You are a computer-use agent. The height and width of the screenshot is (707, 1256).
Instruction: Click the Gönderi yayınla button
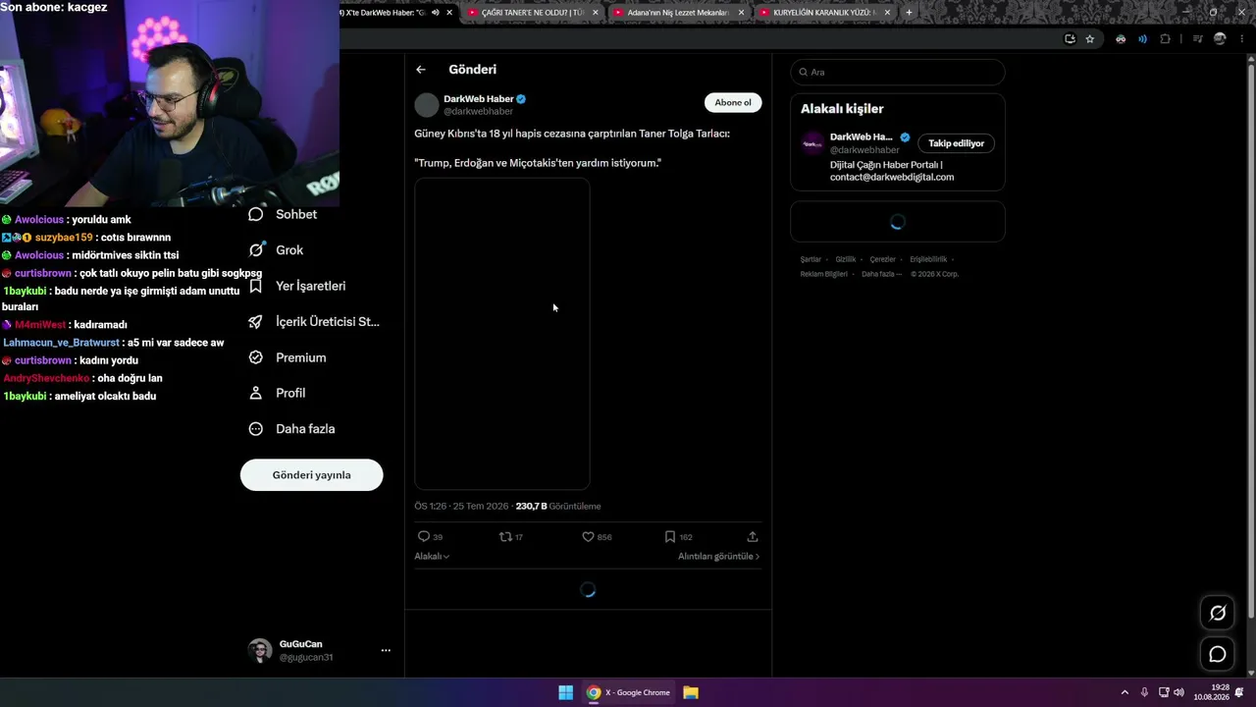point(311,475)
